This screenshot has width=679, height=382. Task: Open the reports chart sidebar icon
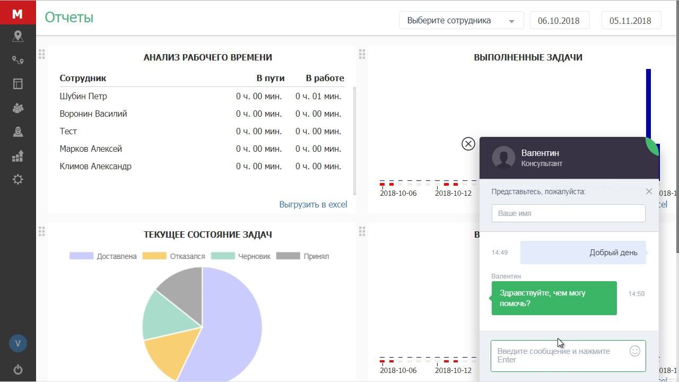18,155
